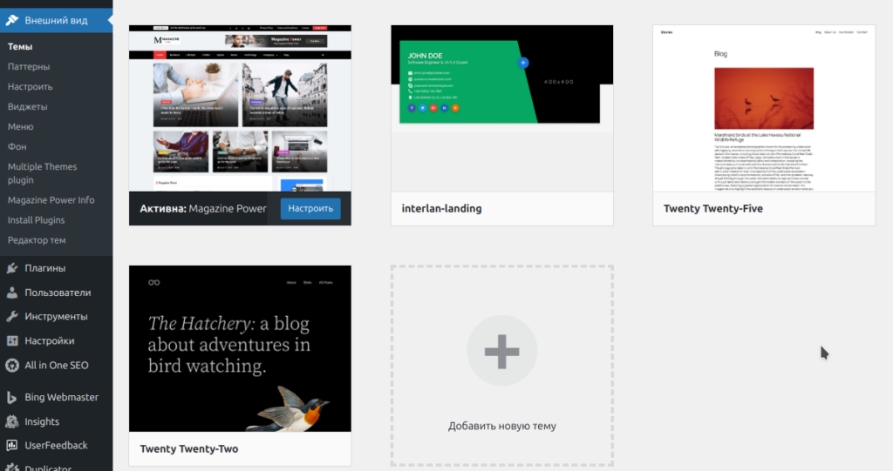Viewport: 893px width, 471px height.
Task: Click the Users person icon
Action: click(12, 293)
